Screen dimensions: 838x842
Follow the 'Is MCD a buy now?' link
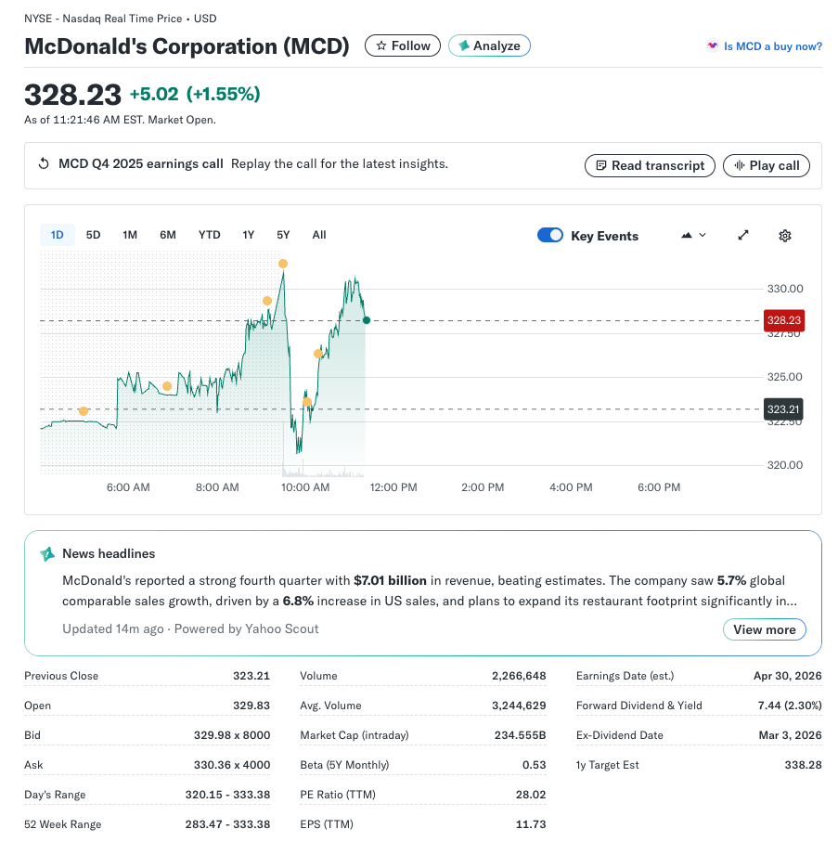(x=772, y=46)
